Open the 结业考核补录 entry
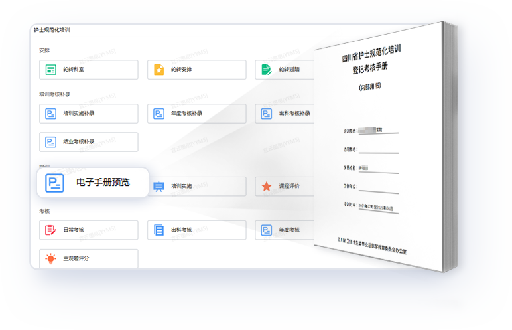Image resolution: width=512 pixels, height=330 pixels. point(89,142)
